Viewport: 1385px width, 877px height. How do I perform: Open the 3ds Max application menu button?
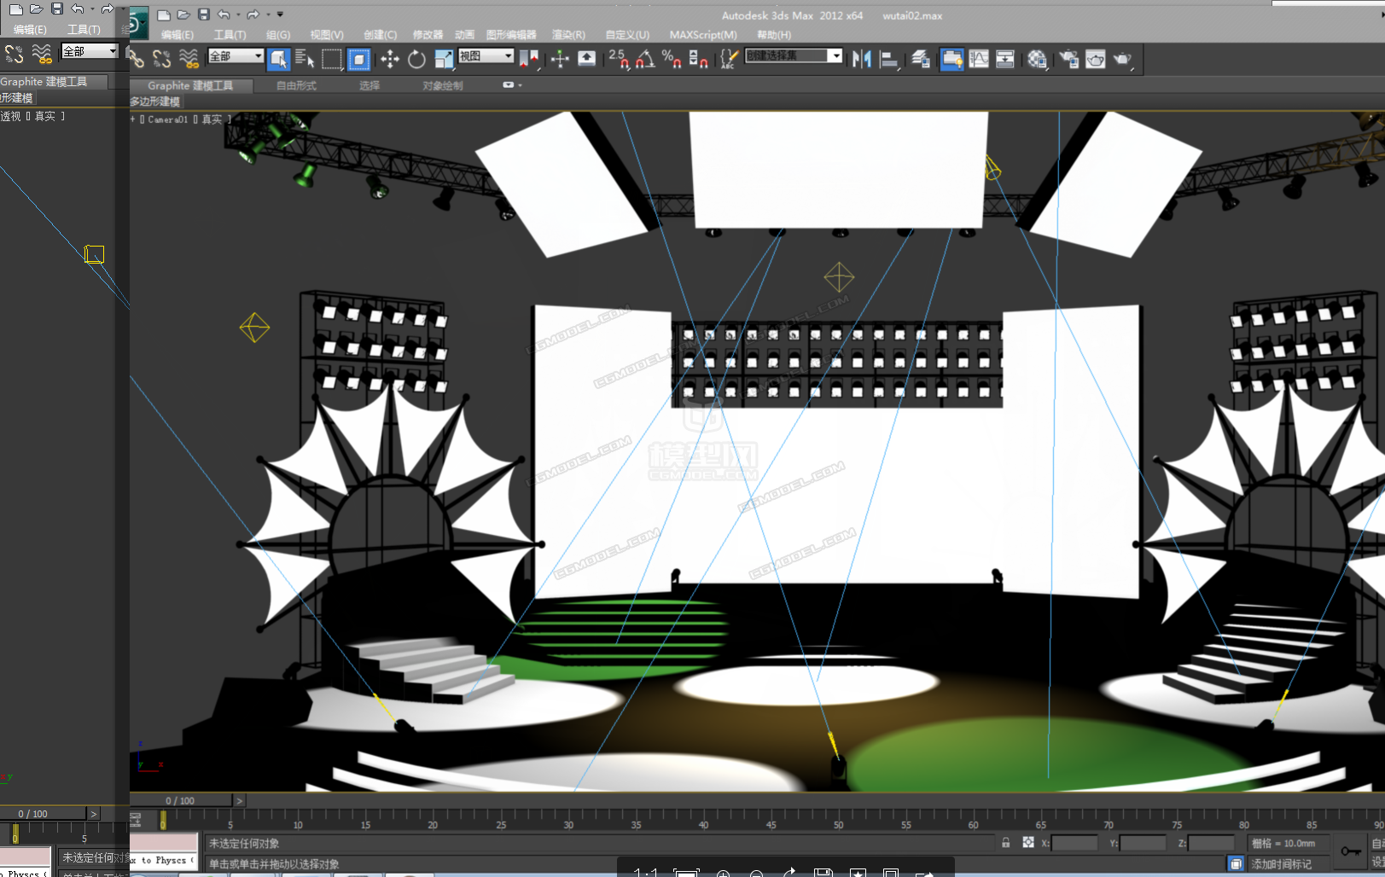pos(138,25)
